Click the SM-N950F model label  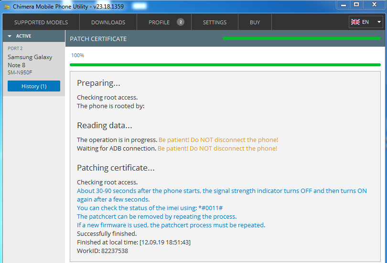[20, 72]
